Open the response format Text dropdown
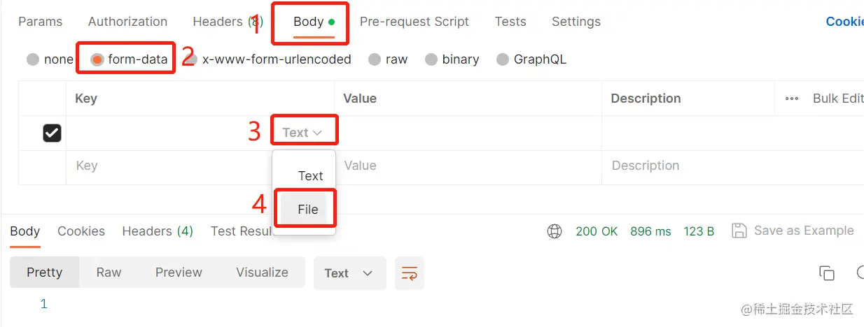This screenshot has width=864, height=327. click(x=349, y=273)
